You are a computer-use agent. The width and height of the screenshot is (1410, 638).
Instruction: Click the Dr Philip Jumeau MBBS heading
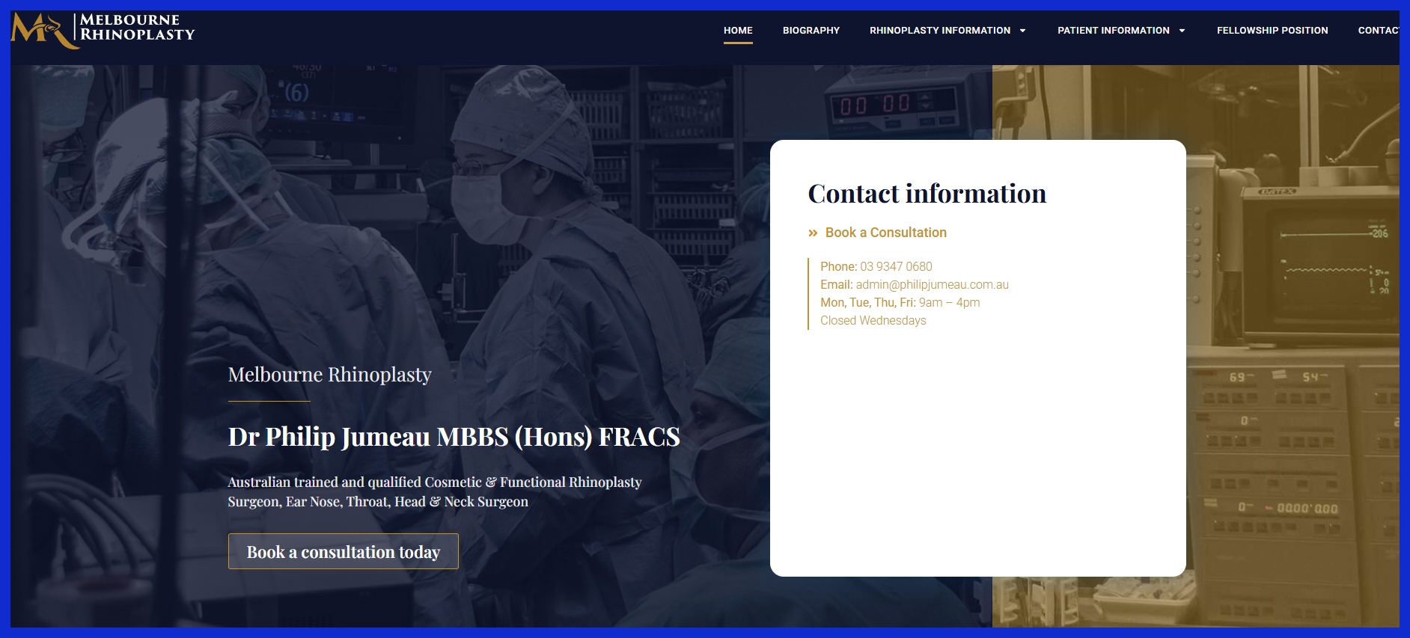coord(454,437)
